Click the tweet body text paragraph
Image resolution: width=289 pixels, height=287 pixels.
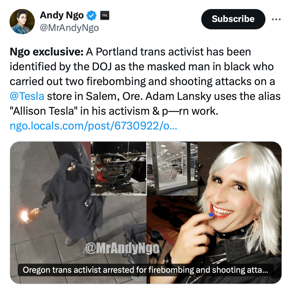(145, 81)
